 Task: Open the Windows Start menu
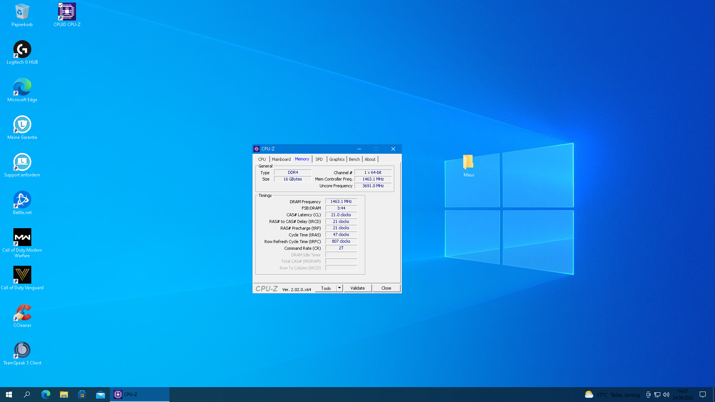click(x=9, y=395)
